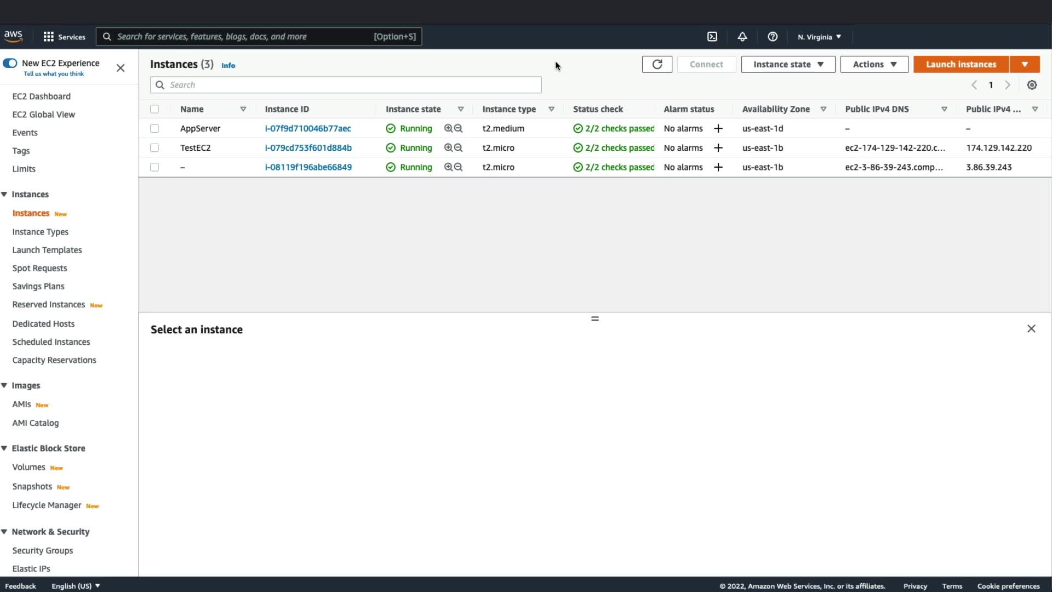
Task: Open AWS CloudShell icon in top bar
Action: pyautogui.click(x=712, y=37)
